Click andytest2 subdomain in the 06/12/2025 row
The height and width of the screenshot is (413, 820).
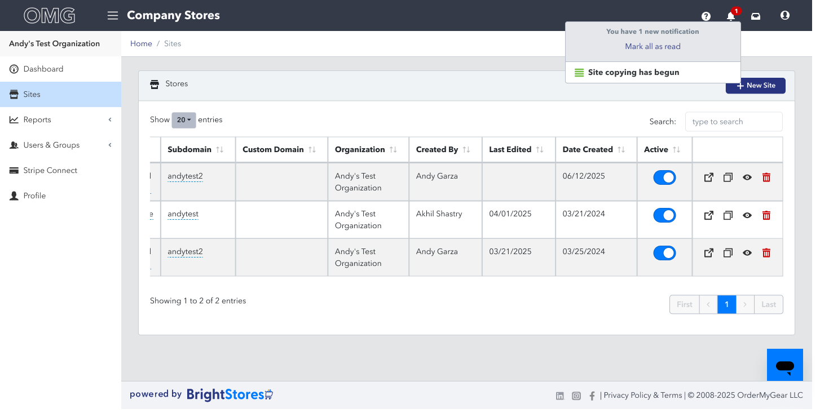(x=185, y=176)
